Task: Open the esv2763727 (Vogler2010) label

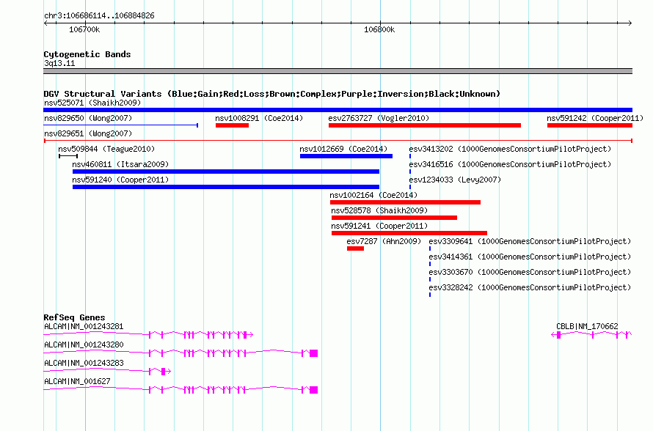Action: click(379, 118)
